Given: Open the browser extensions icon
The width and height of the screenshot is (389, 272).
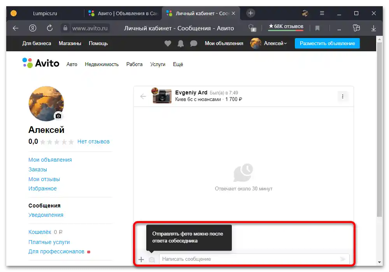Looking at the screenshot, I should [356, 28].
